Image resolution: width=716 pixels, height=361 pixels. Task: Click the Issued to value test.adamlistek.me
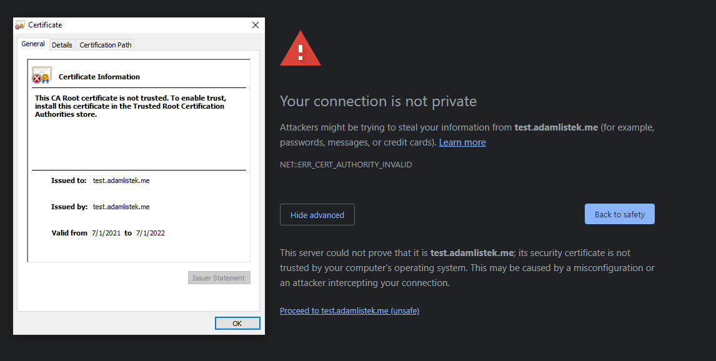click(x=121, y=180)
